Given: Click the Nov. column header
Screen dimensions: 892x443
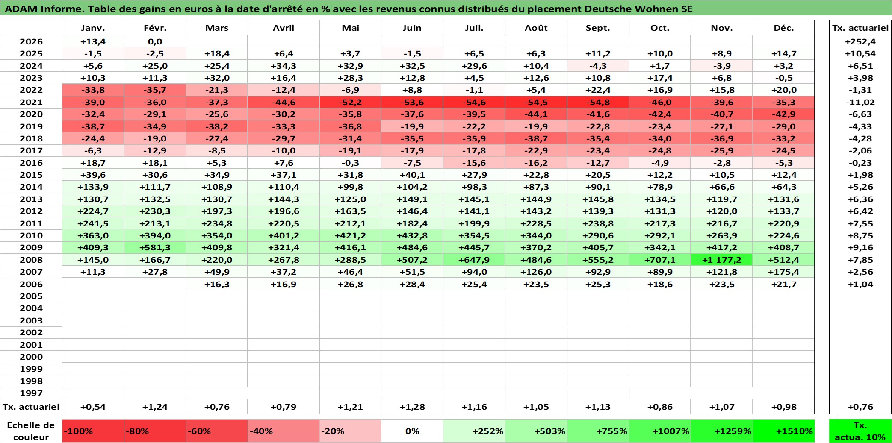Looking at the screenshot, I should (722, 28).
